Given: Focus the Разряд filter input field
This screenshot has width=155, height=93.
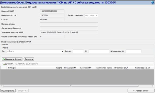Looking at the screenshot, I should pos(78,51).
